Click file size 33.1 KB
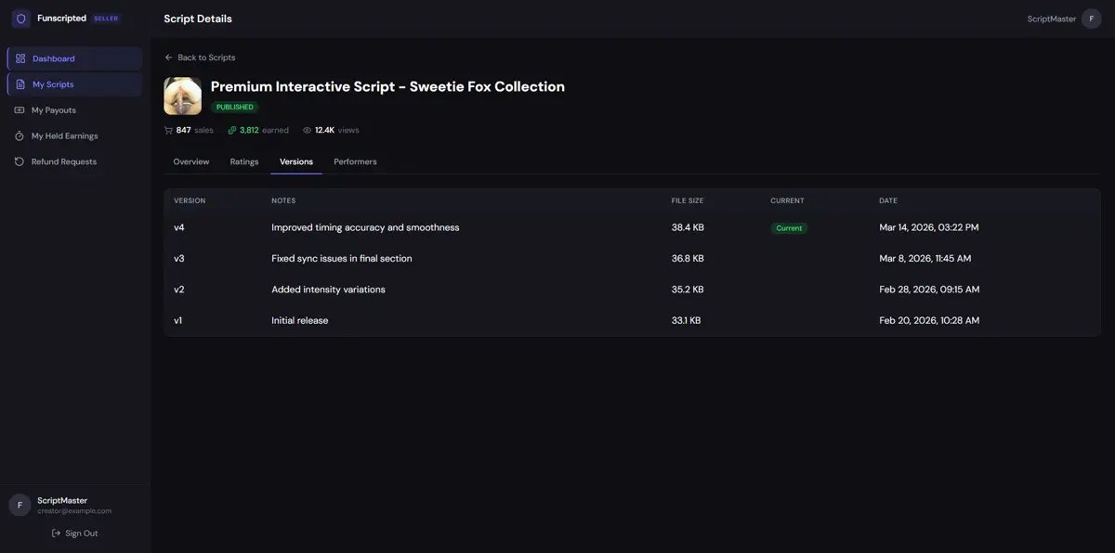The image size is (1115, 553). click(687, 321)
